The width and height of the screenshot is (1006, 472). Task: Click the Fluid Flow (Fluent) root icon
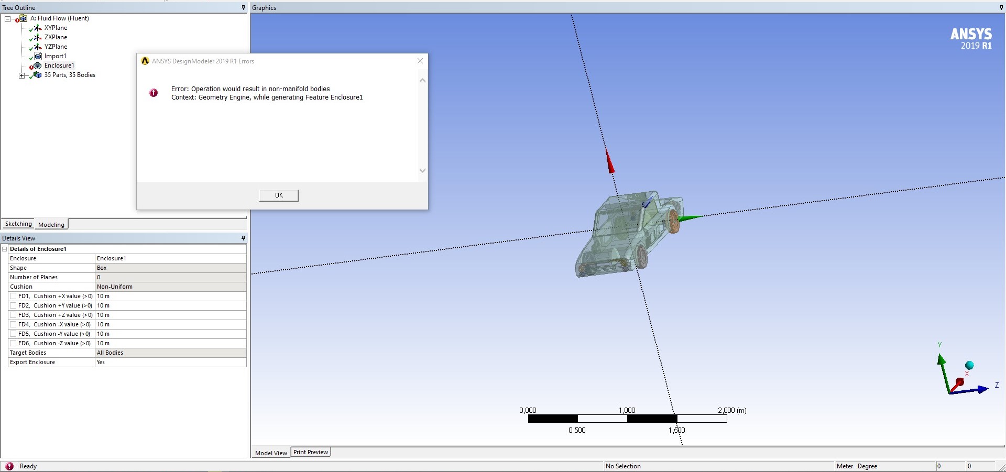coord(23,18)
